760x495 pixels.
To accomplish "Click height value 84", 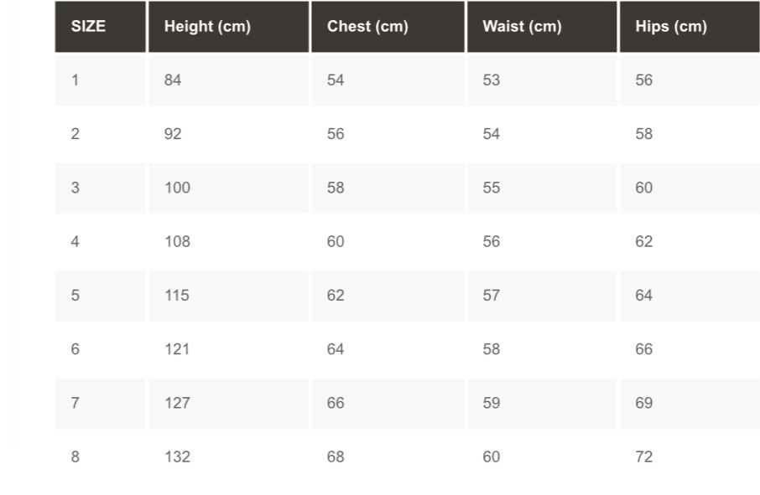I will point(173,80).
